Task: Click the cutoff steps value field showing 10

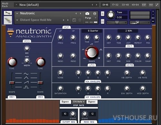Action: 65,114
